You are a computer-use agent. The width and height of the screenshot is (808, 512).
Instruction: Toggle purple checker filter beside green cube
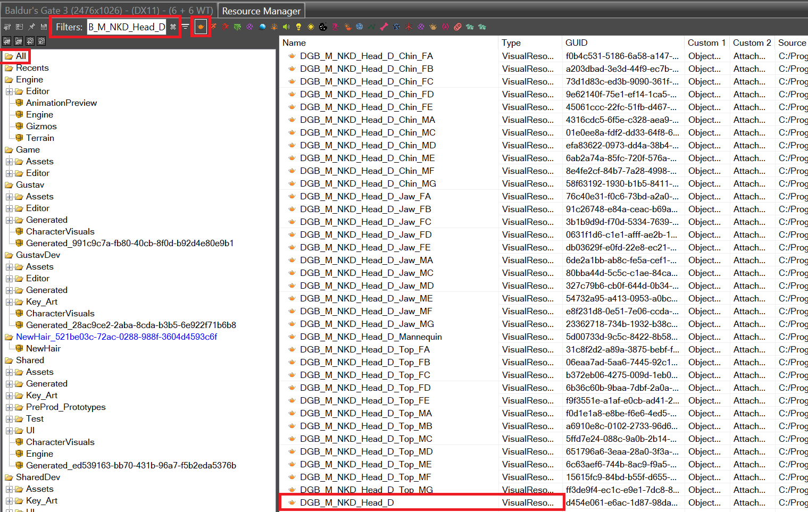[x=249, y=27]
